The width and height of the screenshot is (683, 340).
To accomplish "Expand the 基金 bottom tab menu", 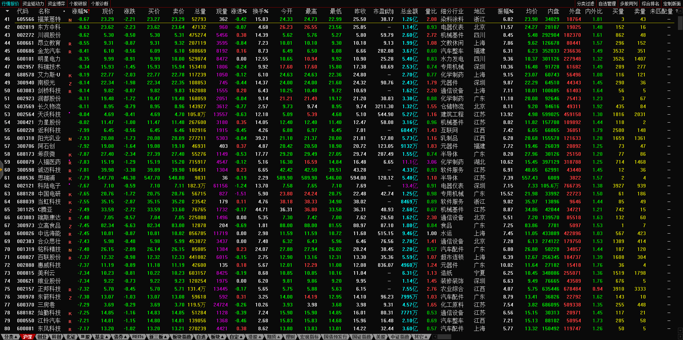I will click(x=102, y=337).
